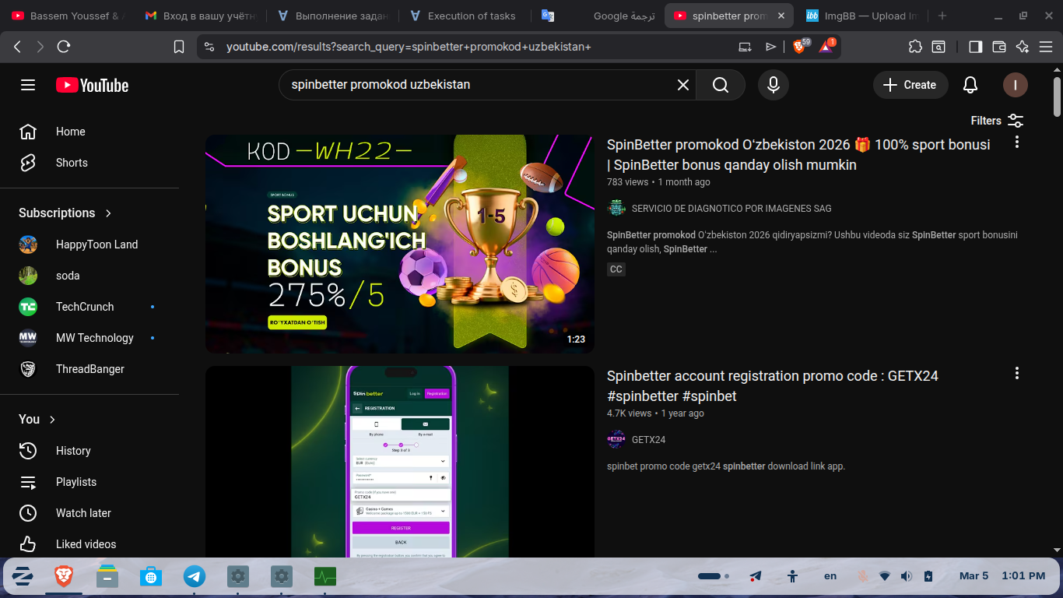Viewport: 1063px width, 598px height.
Task: Open the YouTube notifications bell
Action: tap(970, 85)
